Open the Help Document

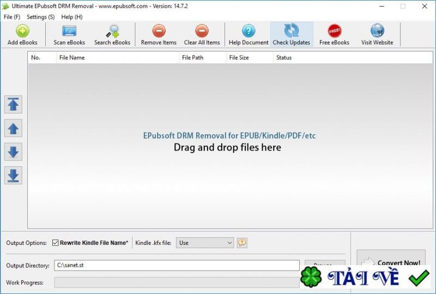click(249, 34)
